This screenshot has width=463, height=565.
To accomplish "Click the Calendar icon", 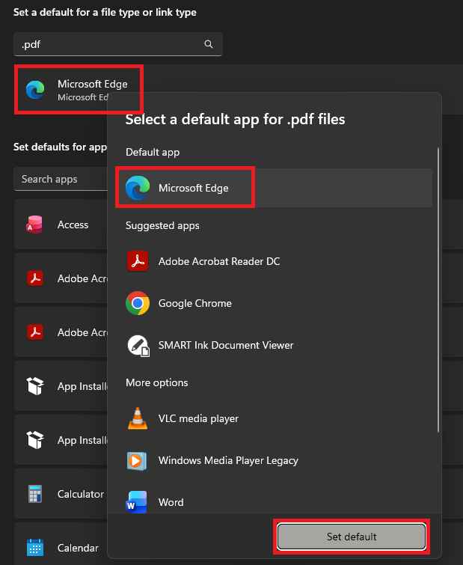I will coord(35,547).
